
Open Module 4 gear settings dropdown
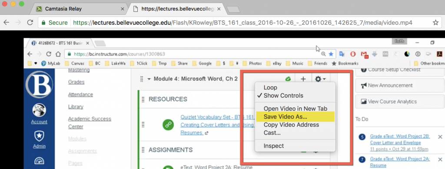tap(320, 79)
